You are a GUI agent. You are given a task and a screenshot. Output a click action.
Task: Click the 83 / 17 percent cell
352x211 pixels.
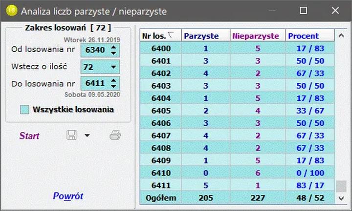(310, 186)
